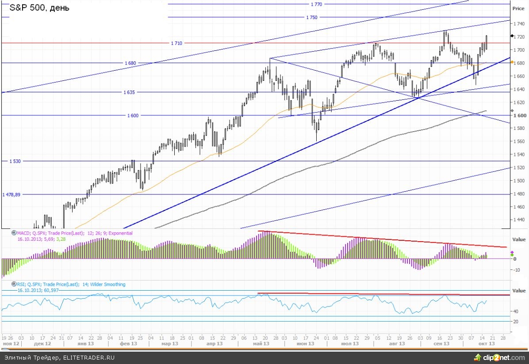Click the 'дек 12' month label
Image resolution: width=529 pixels, height=364 pixels.
click(x=42, y=344)
